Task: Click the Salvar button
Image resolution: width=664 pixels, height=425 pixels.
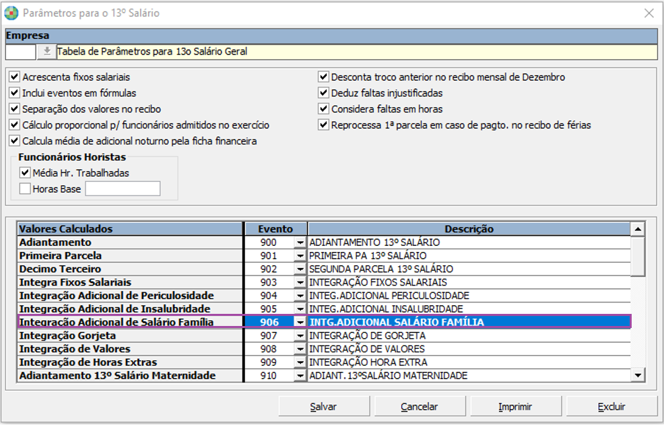Action: [324, 406]
